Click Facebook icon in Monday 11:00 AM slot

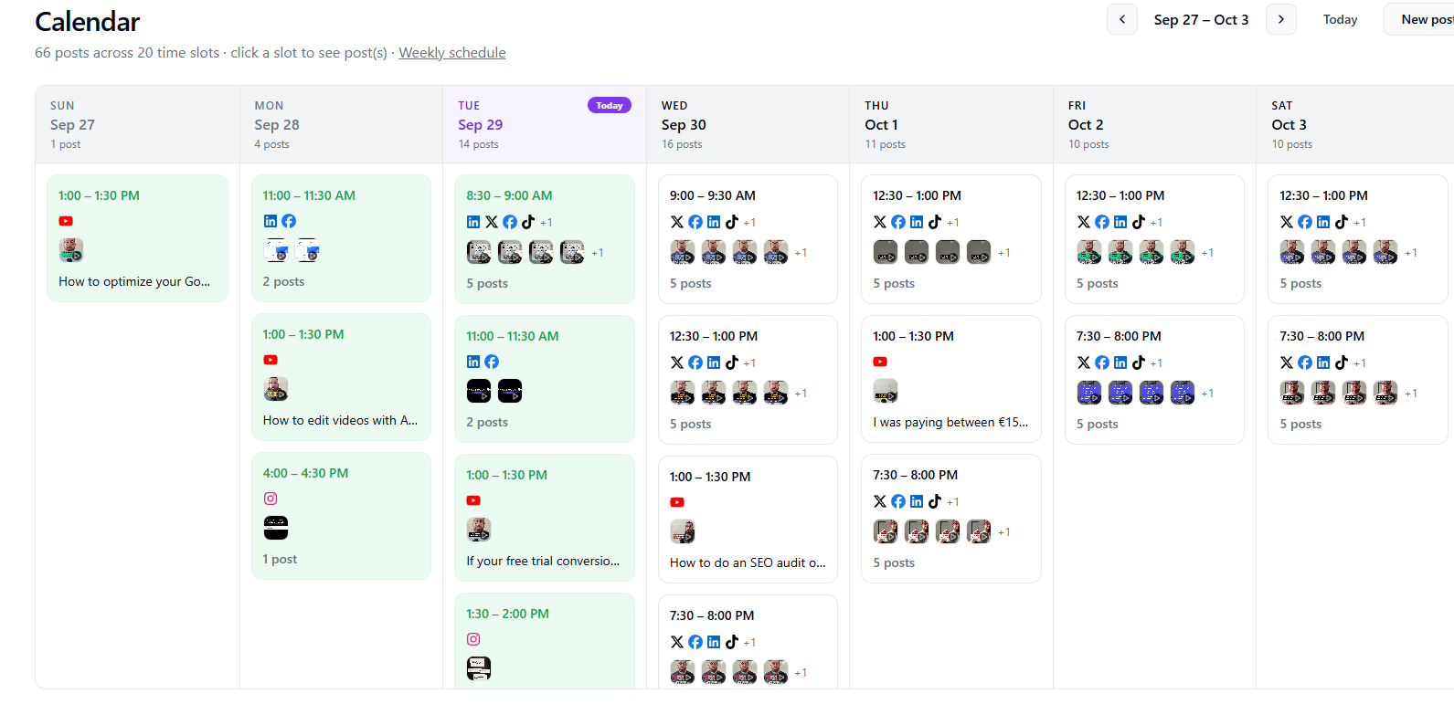click(x=289, y=221)
